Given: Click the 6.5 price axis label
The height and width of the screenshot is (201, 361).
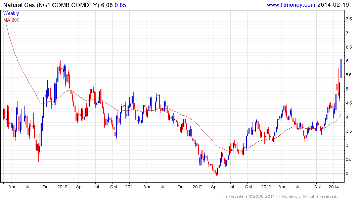Looking at the screenshot, I should tap(349, 47).
